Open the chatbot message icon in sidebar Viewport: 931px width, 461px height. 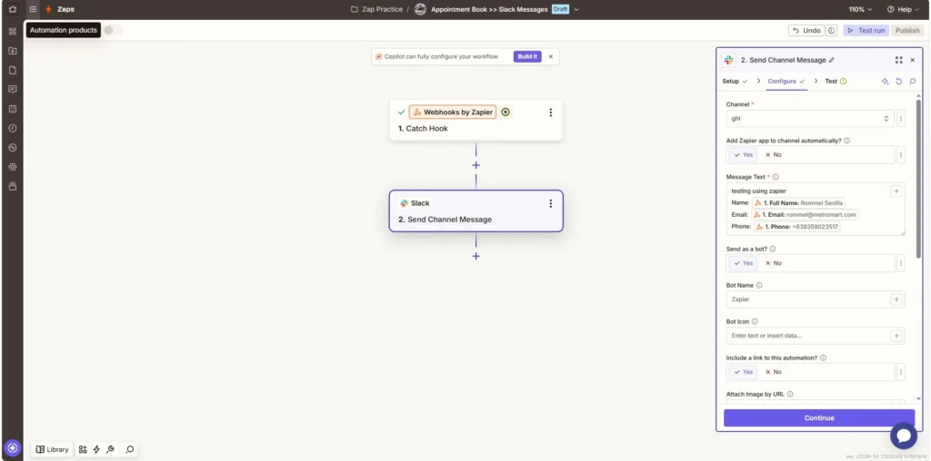(13, 90)
